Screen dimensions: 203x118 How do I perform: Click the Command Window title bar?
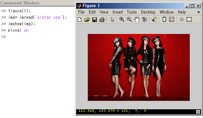point(37,3)
